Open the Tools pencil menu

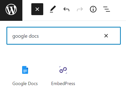point(53,9)
